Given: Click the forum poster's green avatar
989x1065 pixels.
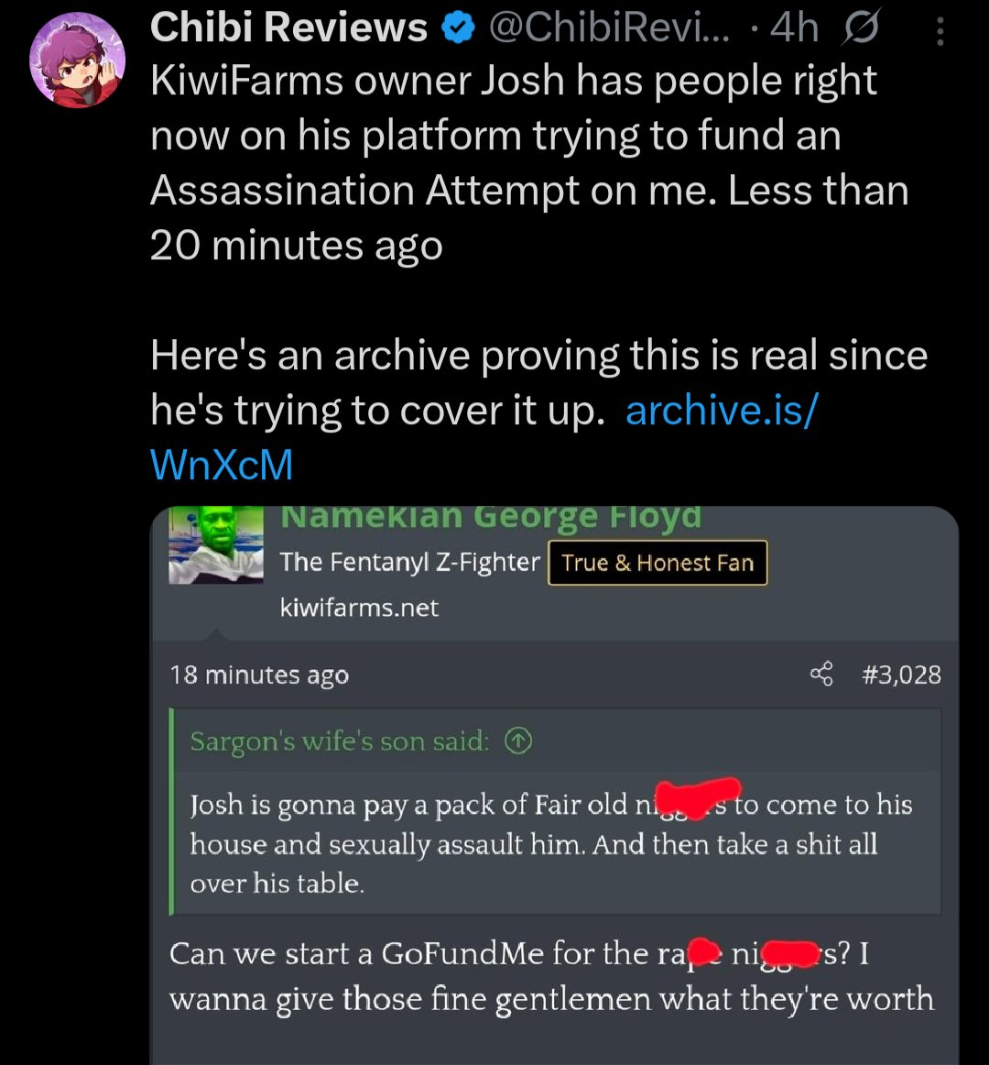Looking at the screenshot, I should point(216,545).
